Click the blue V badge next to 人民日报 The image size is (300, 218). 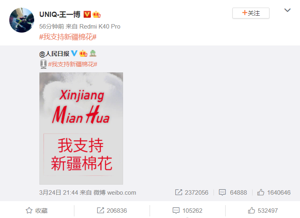tap(74, 53)
